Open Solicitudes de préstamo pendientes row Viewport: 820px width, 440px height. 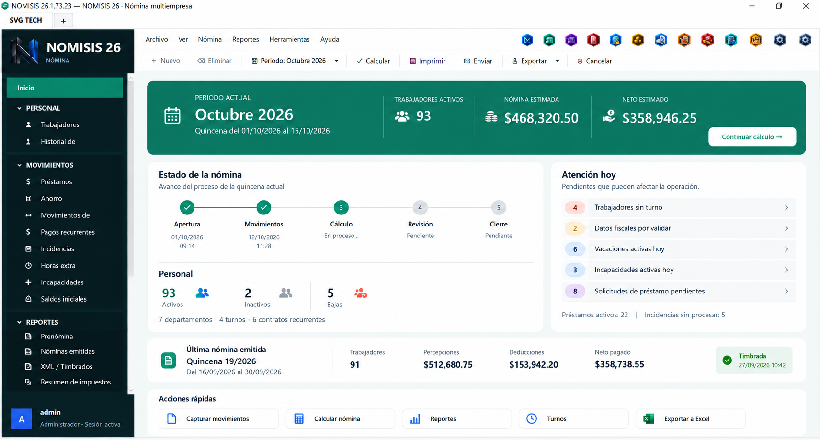pos(679,291)
